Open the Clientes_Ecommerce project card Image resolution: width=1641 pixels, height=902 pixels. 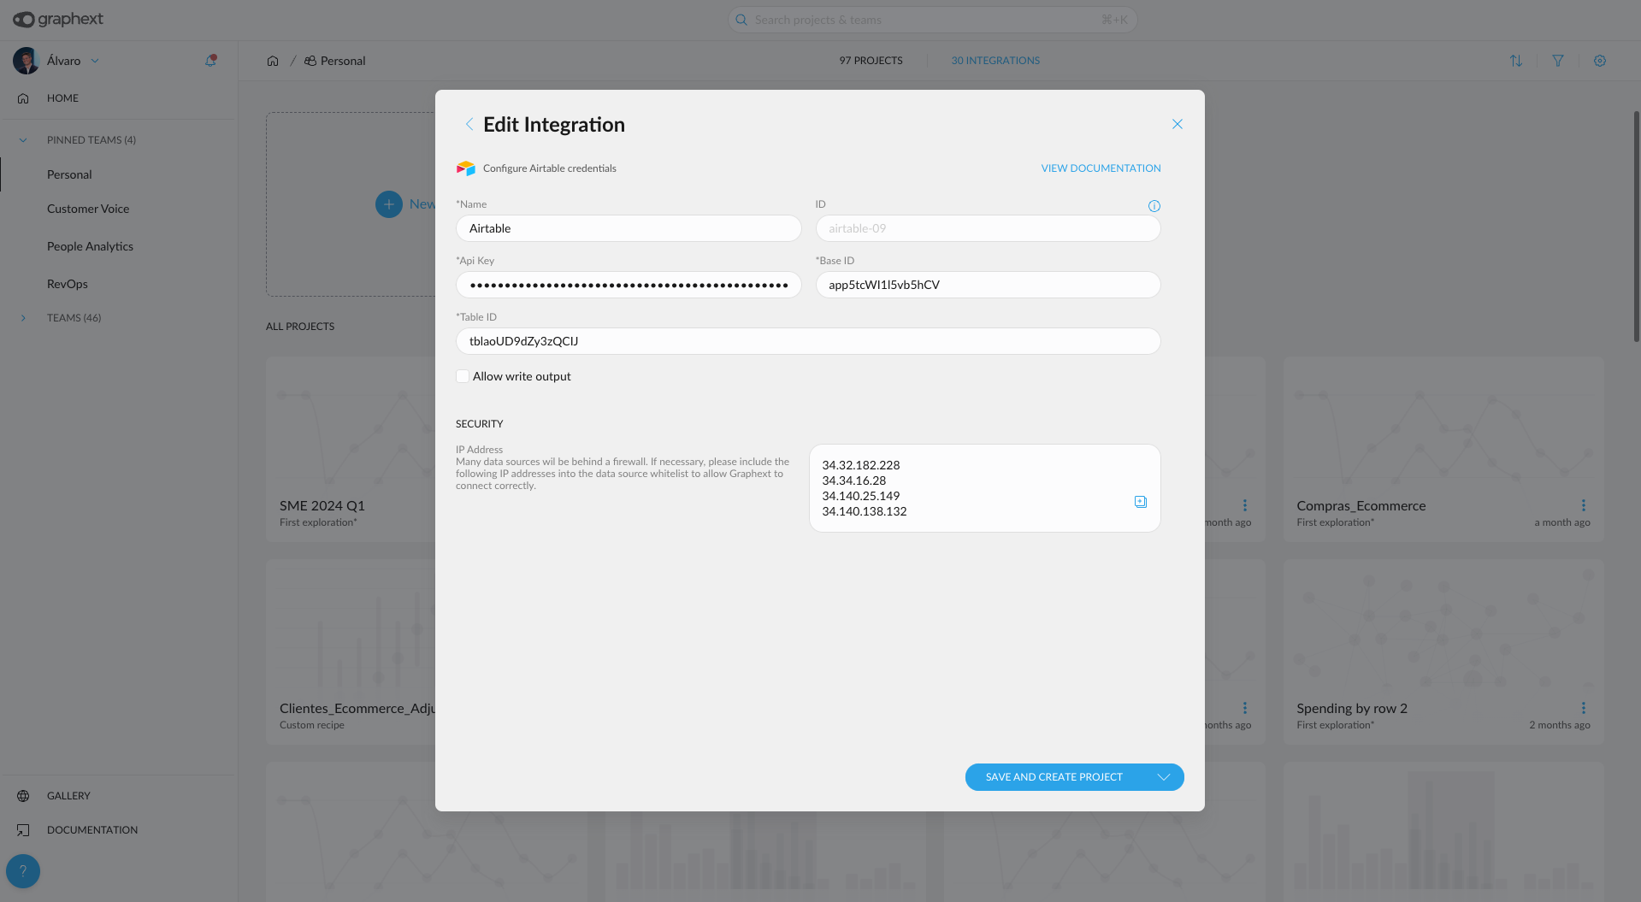[351, 651]
